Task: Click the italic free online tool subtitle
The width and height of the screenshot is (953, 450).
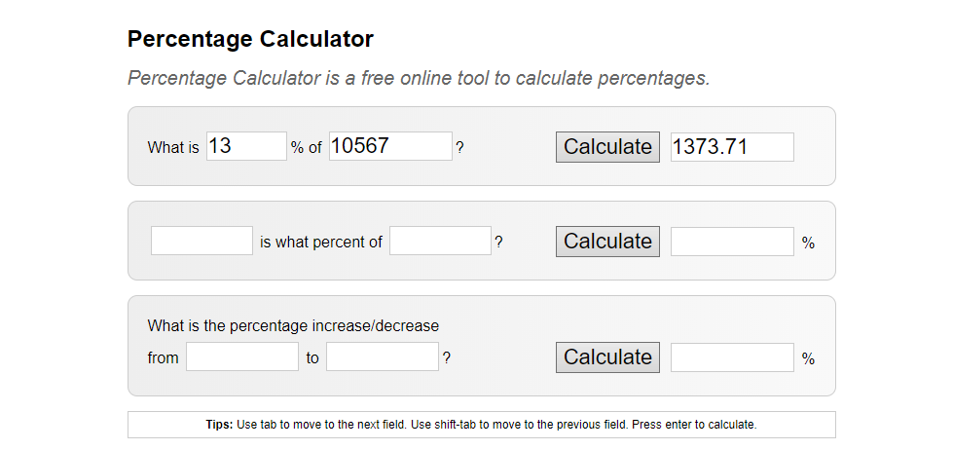Action: tap(419, 79)
